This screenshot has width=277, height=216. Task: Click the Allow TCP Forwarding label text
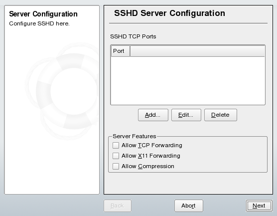click(152, 146)
